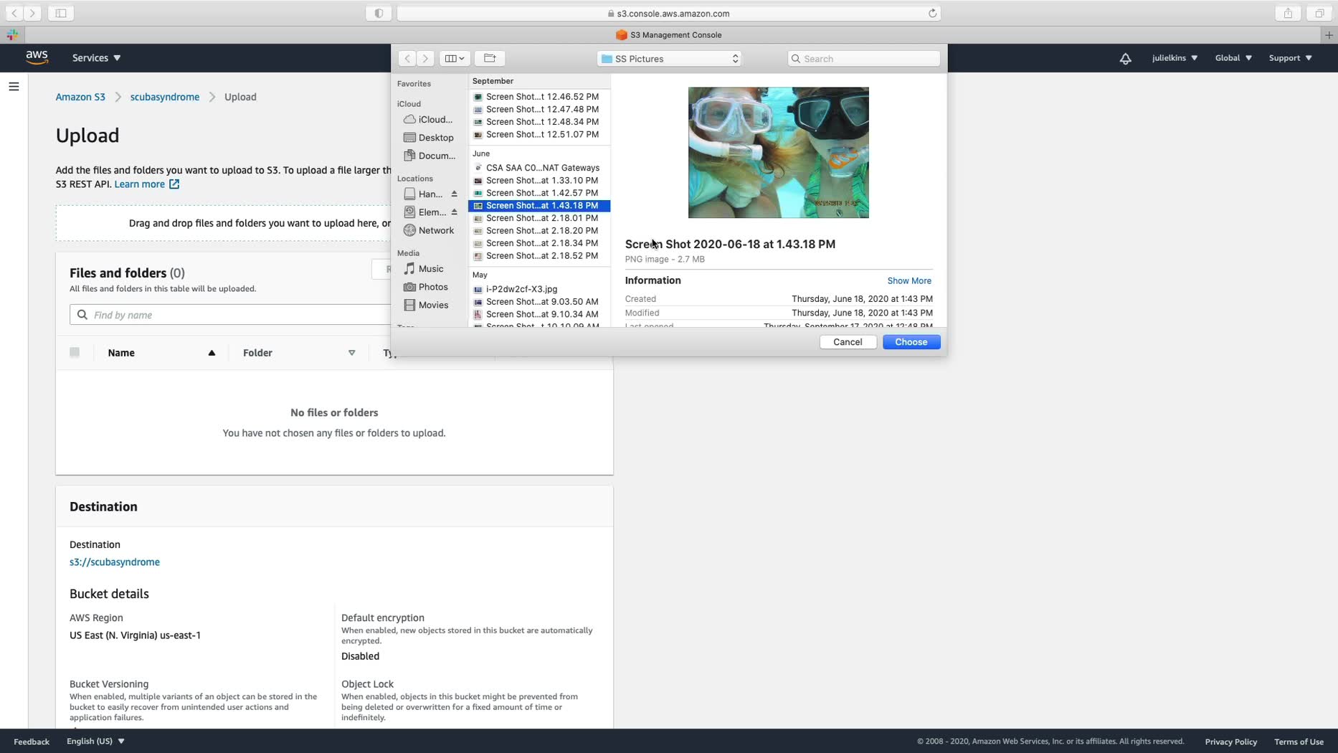Expand the Support menu
1338x753 pixels.
(1290, 58)
